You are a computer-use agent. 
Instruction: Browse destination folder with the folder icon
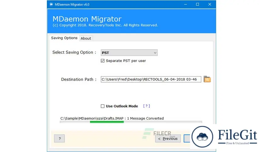(207, 79)
